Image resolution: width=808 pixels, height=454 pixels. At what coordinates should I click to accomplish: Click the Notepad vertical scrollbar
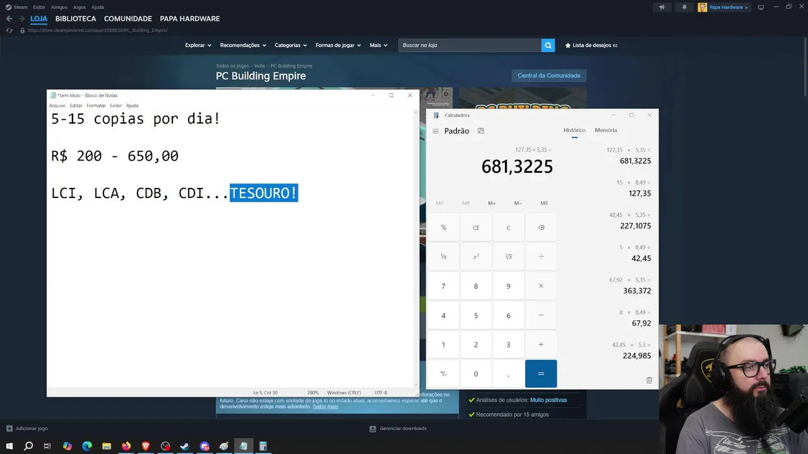pos(416,248)
